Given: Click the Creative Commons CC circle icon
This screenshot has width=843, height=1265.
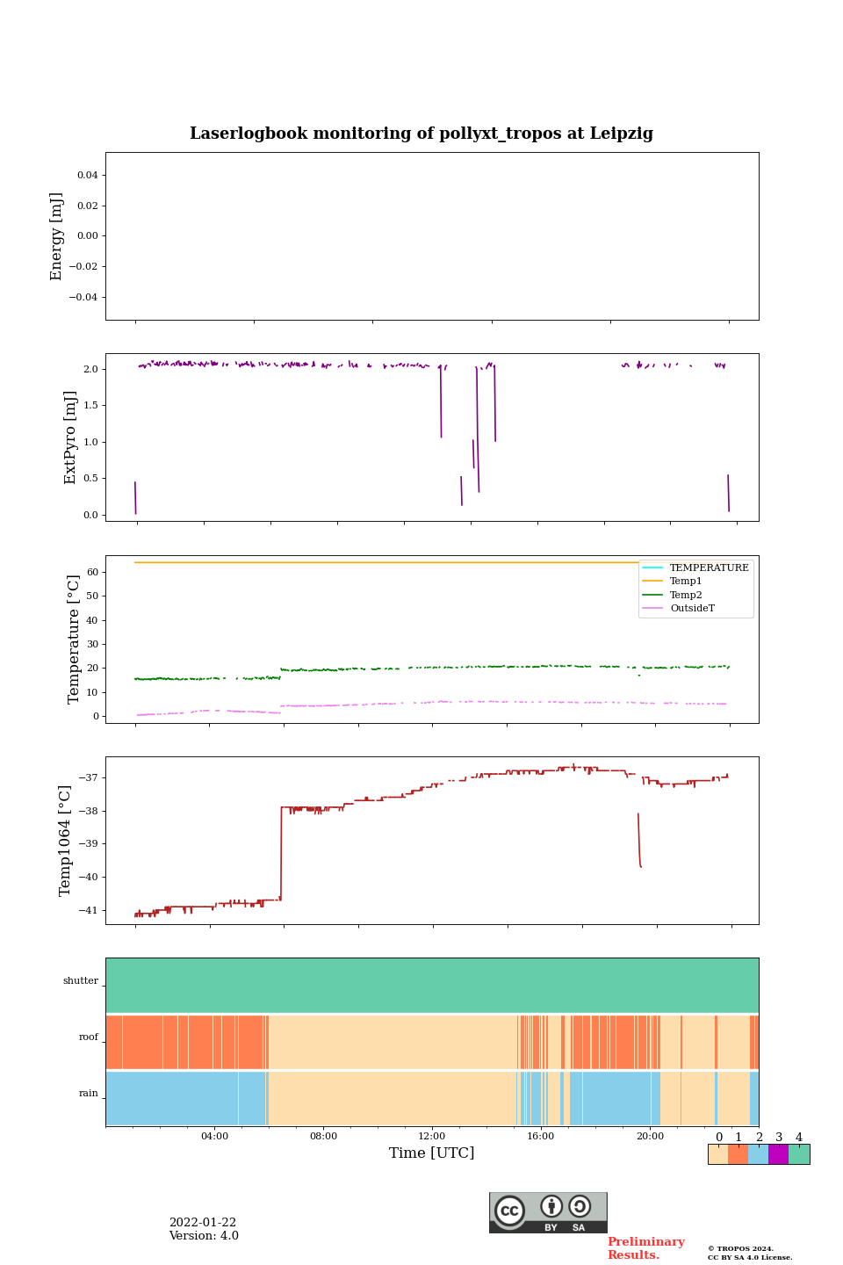Looking at the screenshot, I should [509, 1211].
